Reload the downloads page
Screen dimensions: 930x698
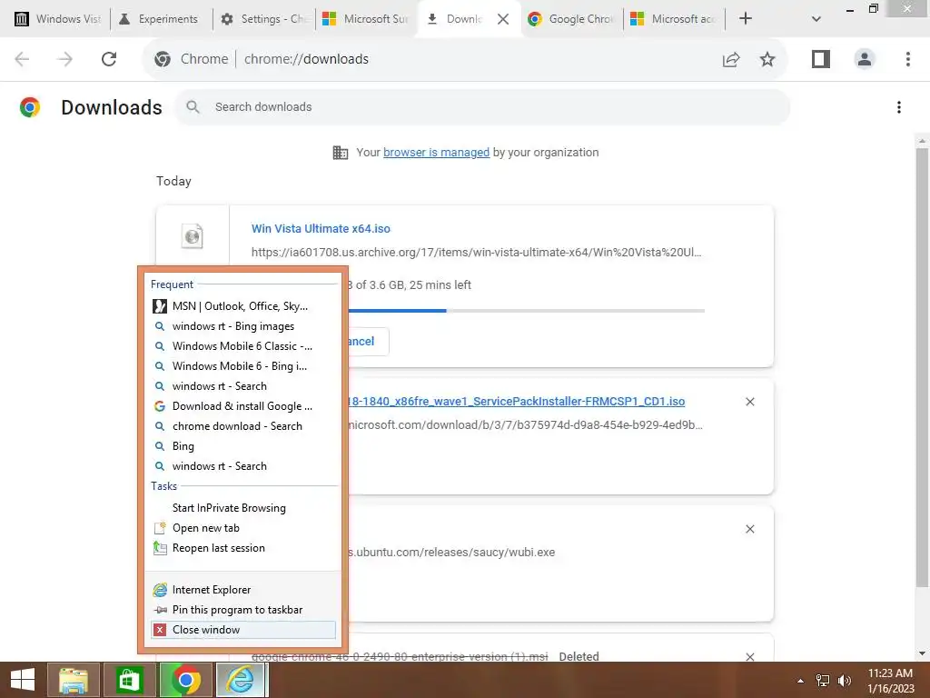[109, 59]
